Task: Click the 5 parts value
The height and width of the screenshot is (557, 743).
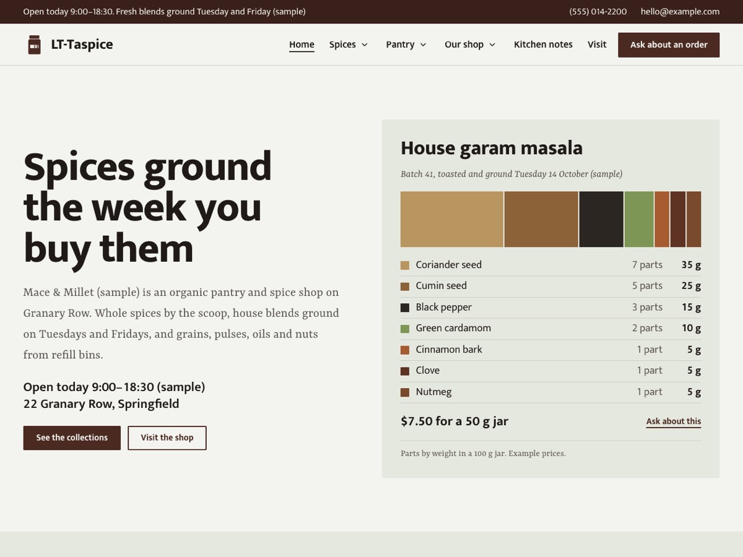Action: pyautogui.click(x=647, y=286)
